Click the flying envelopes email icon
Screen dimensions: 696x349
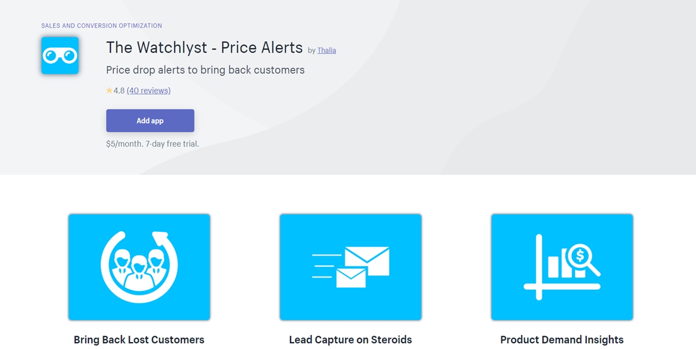click(350, 267)
